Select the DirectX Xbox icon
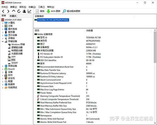The height and width of the screenshot is (125, 157). click(6, 69)
